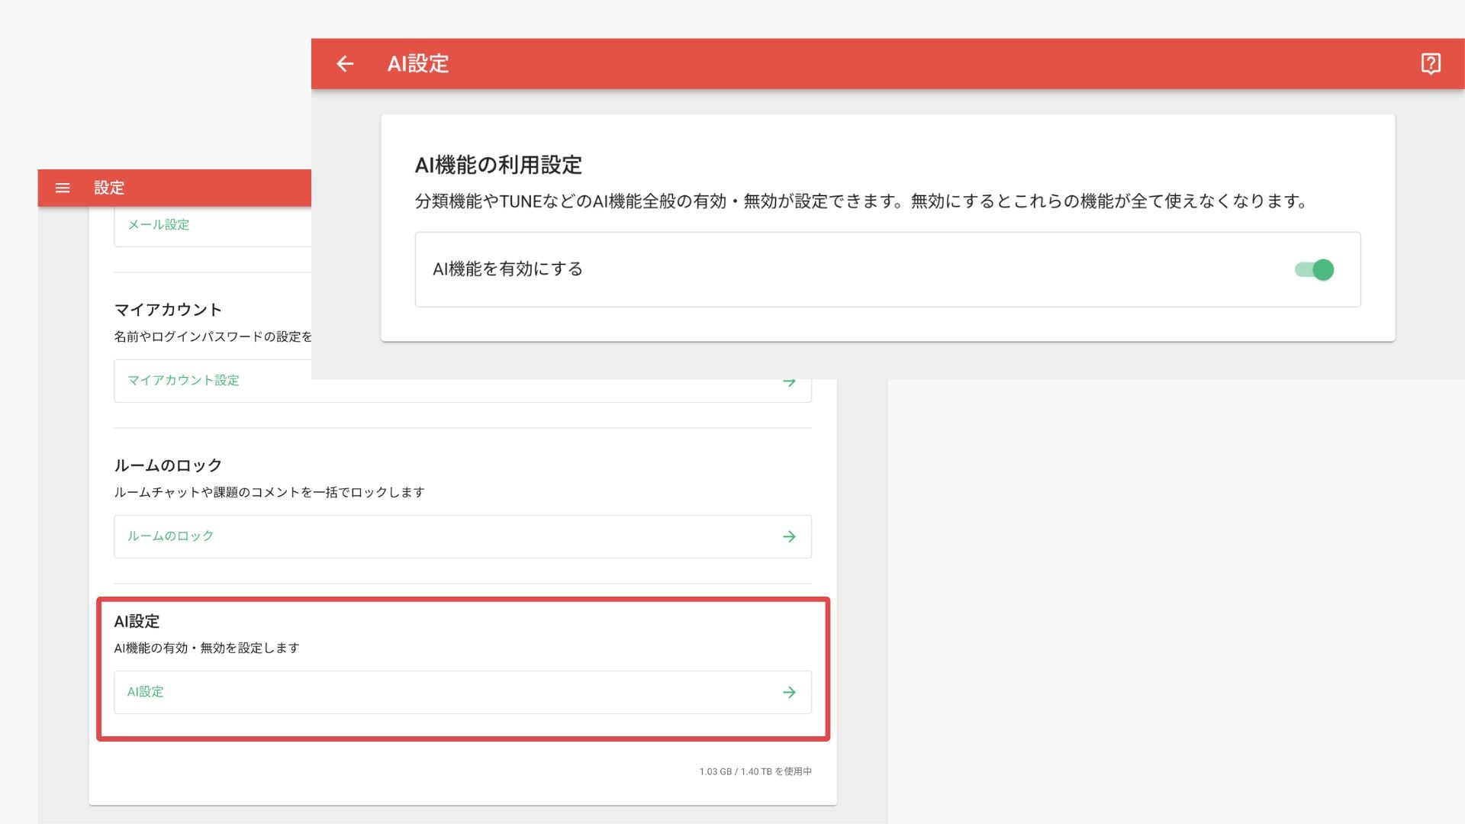Open the help icon in AI設定 header
This screenshot has height=824, width=1465.
(1431, 64)
